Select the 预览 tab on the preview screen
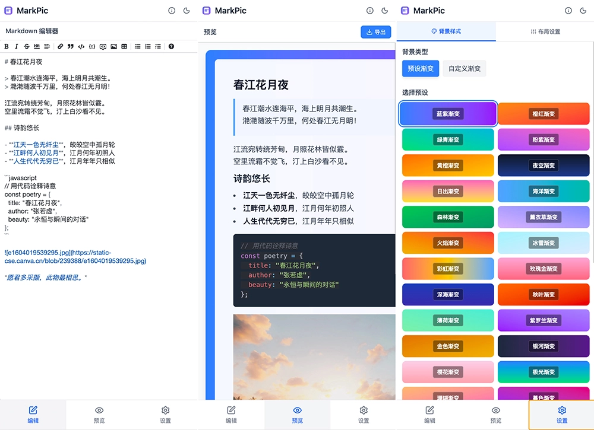 click(x=298, y=415)
